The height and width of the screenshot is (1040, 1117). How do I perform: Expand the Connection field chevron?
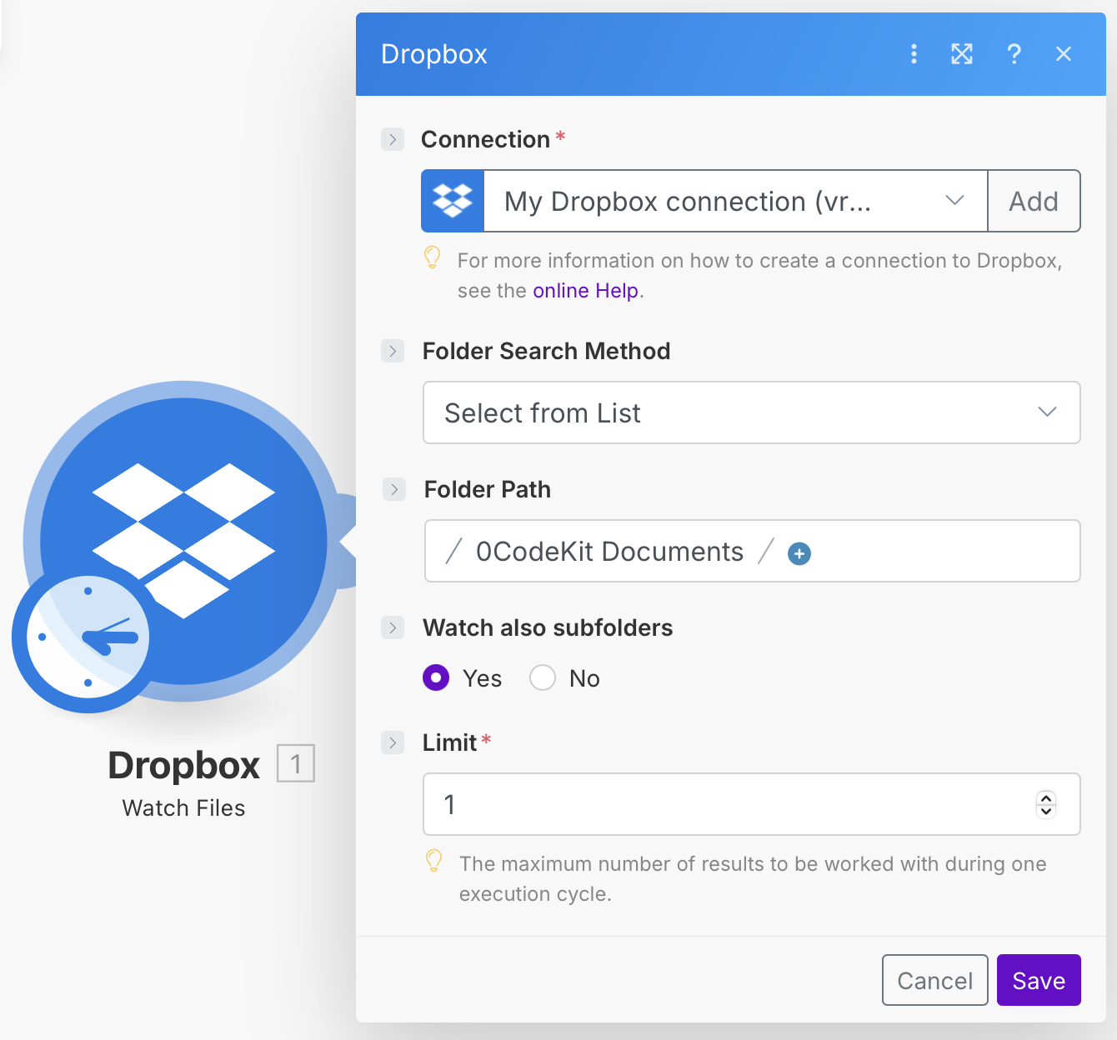[x=393, y=139]
